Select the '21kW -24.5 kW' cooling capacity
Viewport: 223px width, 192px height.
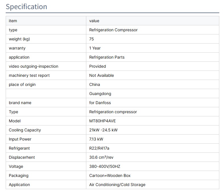[x=103, y=130]
